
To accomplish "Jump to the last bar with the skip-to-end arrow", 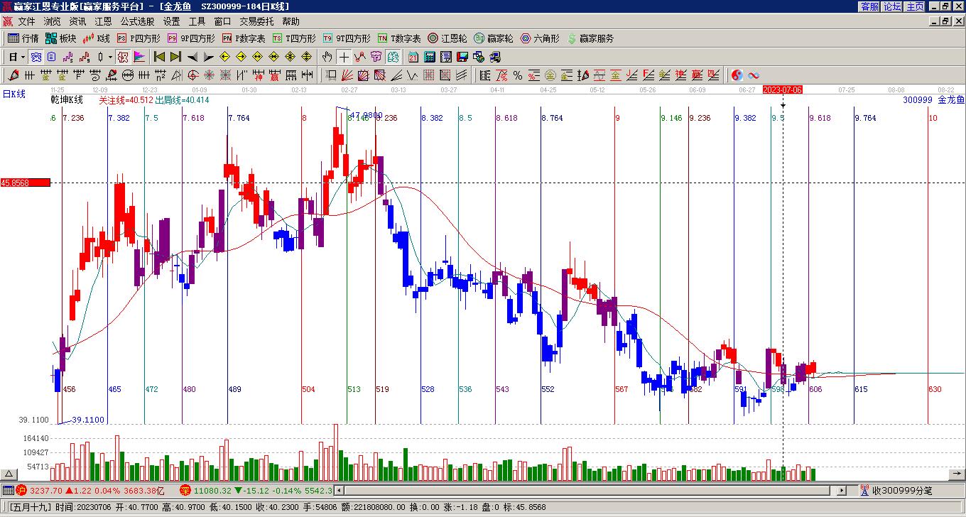I will [175, 57].
